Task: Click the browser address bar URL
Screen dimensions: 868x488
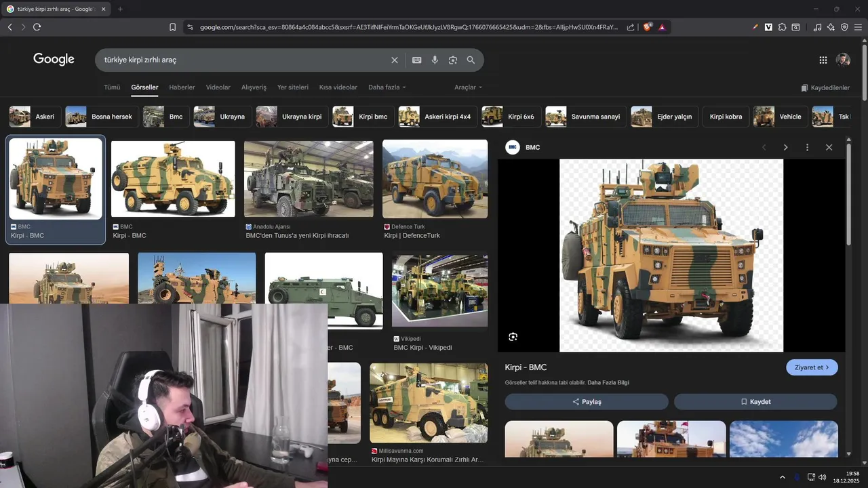Action: coord(409,27)
